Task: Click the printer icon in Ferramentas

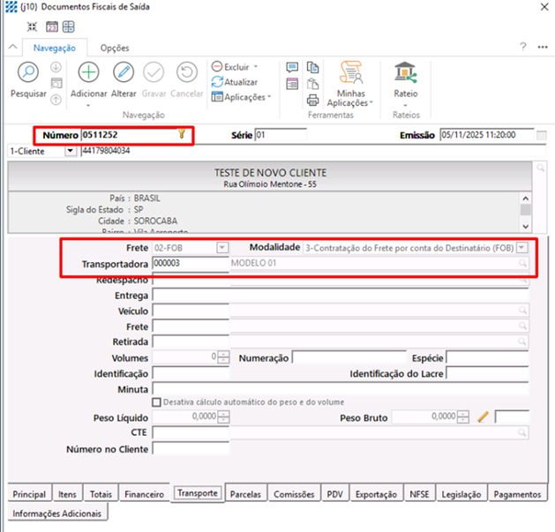Action: [x=312, y=99]
